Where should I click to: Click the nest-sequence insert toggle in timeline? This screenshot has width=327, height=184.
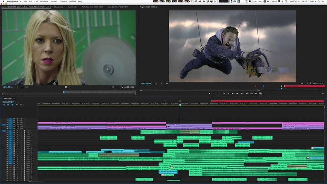[4, 105]
